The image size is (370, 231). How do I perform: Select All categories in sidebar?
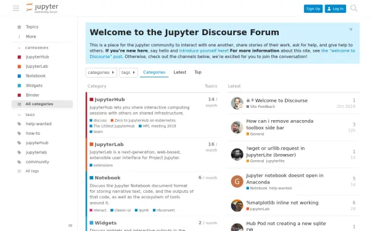(42, 104)
